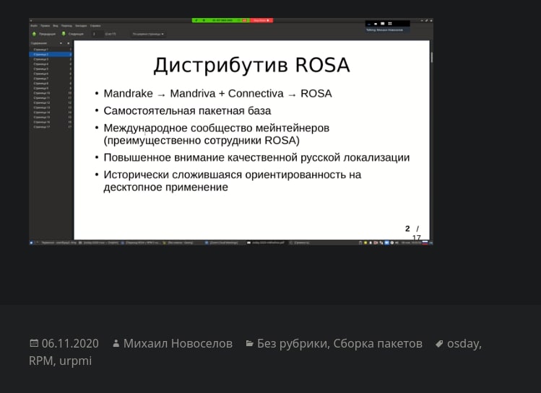Click the author person icon
The image size is (541, 393).
[116, 343]
